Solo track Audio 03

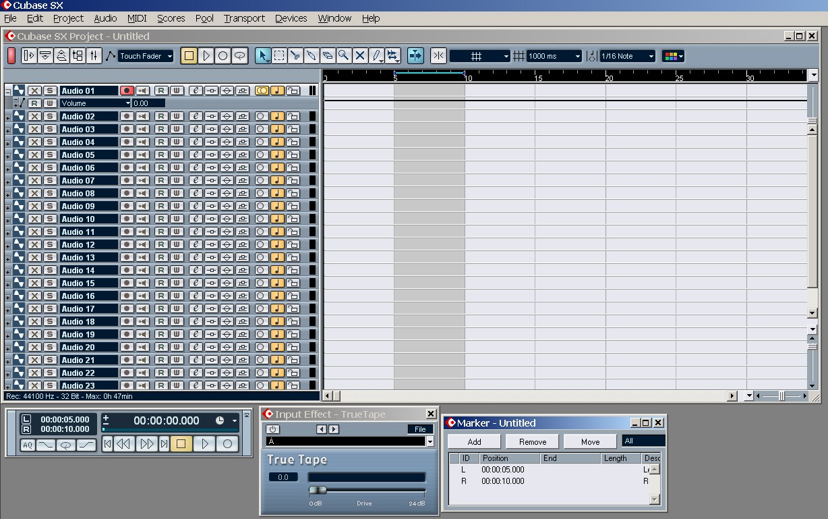tap(49, 129)
